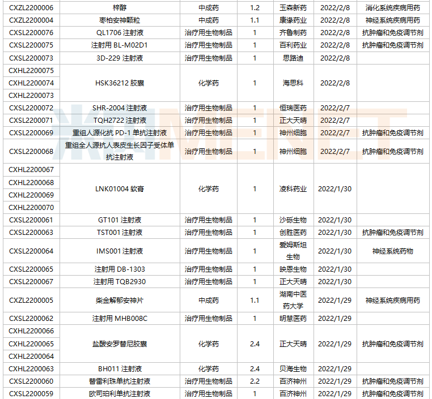Select drug name 3D-229 注射液
The width and height of the screenshot is (432, 399).
pyautogui.click(x=120, y=58)
